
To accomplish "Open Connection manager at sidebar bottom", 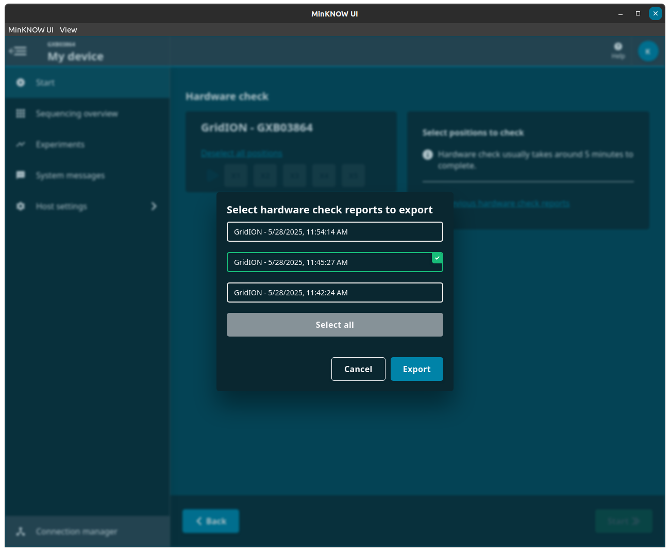I will [87, 531].
